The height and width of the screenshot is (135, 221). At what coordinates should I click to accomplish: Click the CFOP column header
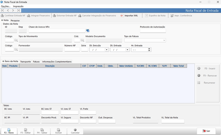pyautogui.click(x=92, y=66)
